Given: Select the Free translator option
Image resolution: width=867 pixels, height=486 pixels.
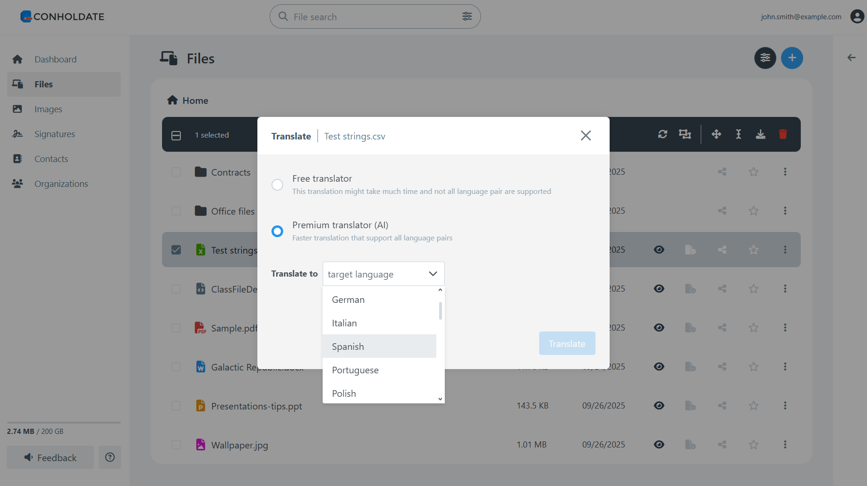Looking at the screenshot, I should pos(278,185).
